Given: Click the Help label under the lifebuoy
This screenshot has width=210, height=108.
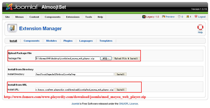Looking at the screenshot, I should click(x=200, y=32).
